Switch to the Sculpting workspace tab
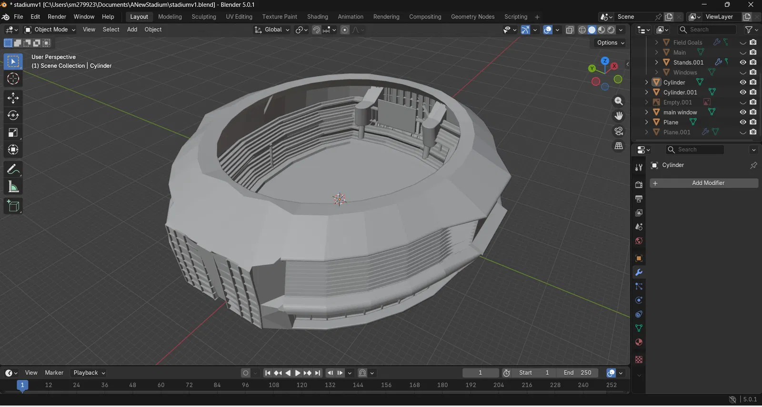The height and width of the screenshot is (407, 762). coord(203,17)
